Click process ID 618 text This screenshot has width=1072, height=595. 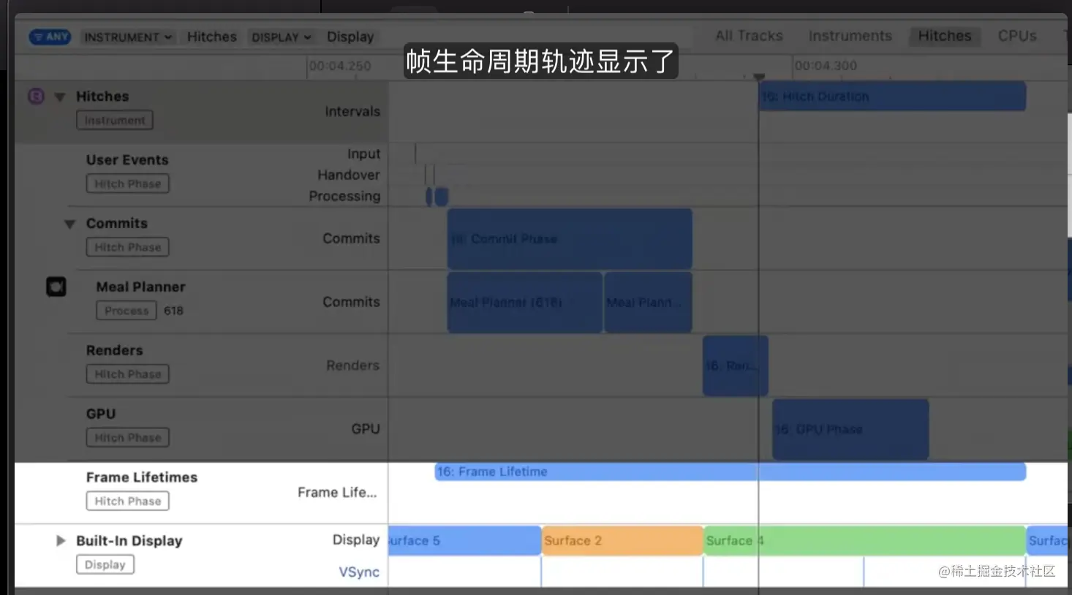pyautogui.click(x=174, y=311)
